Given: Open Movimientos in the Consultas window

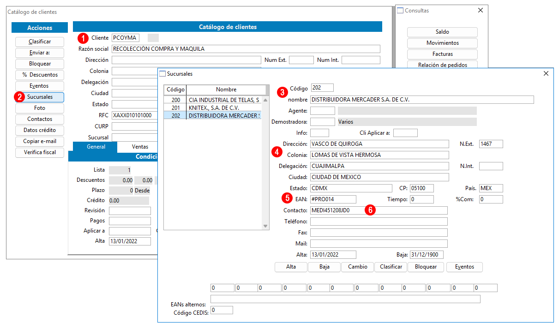Looking at the screenshot, I should [442, 43].
